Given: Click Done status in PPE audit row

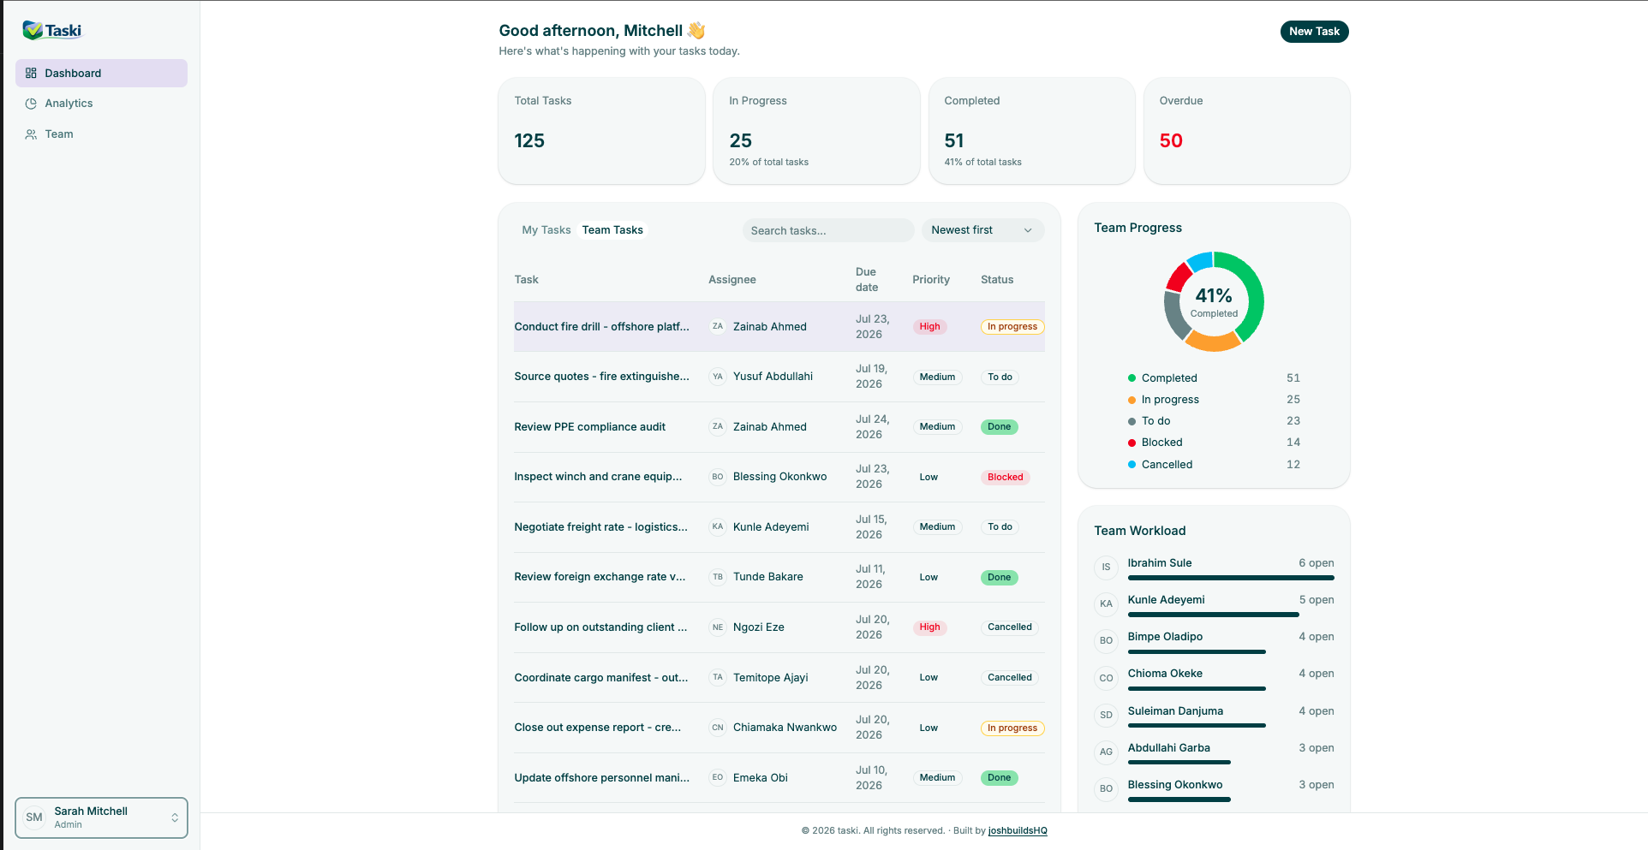Looking at the screenshot, I should [999, 426].
